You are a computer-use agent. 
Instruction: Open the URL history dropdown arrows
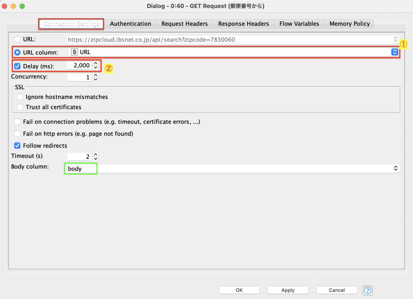pyautogui.click(x=396, y=39)
